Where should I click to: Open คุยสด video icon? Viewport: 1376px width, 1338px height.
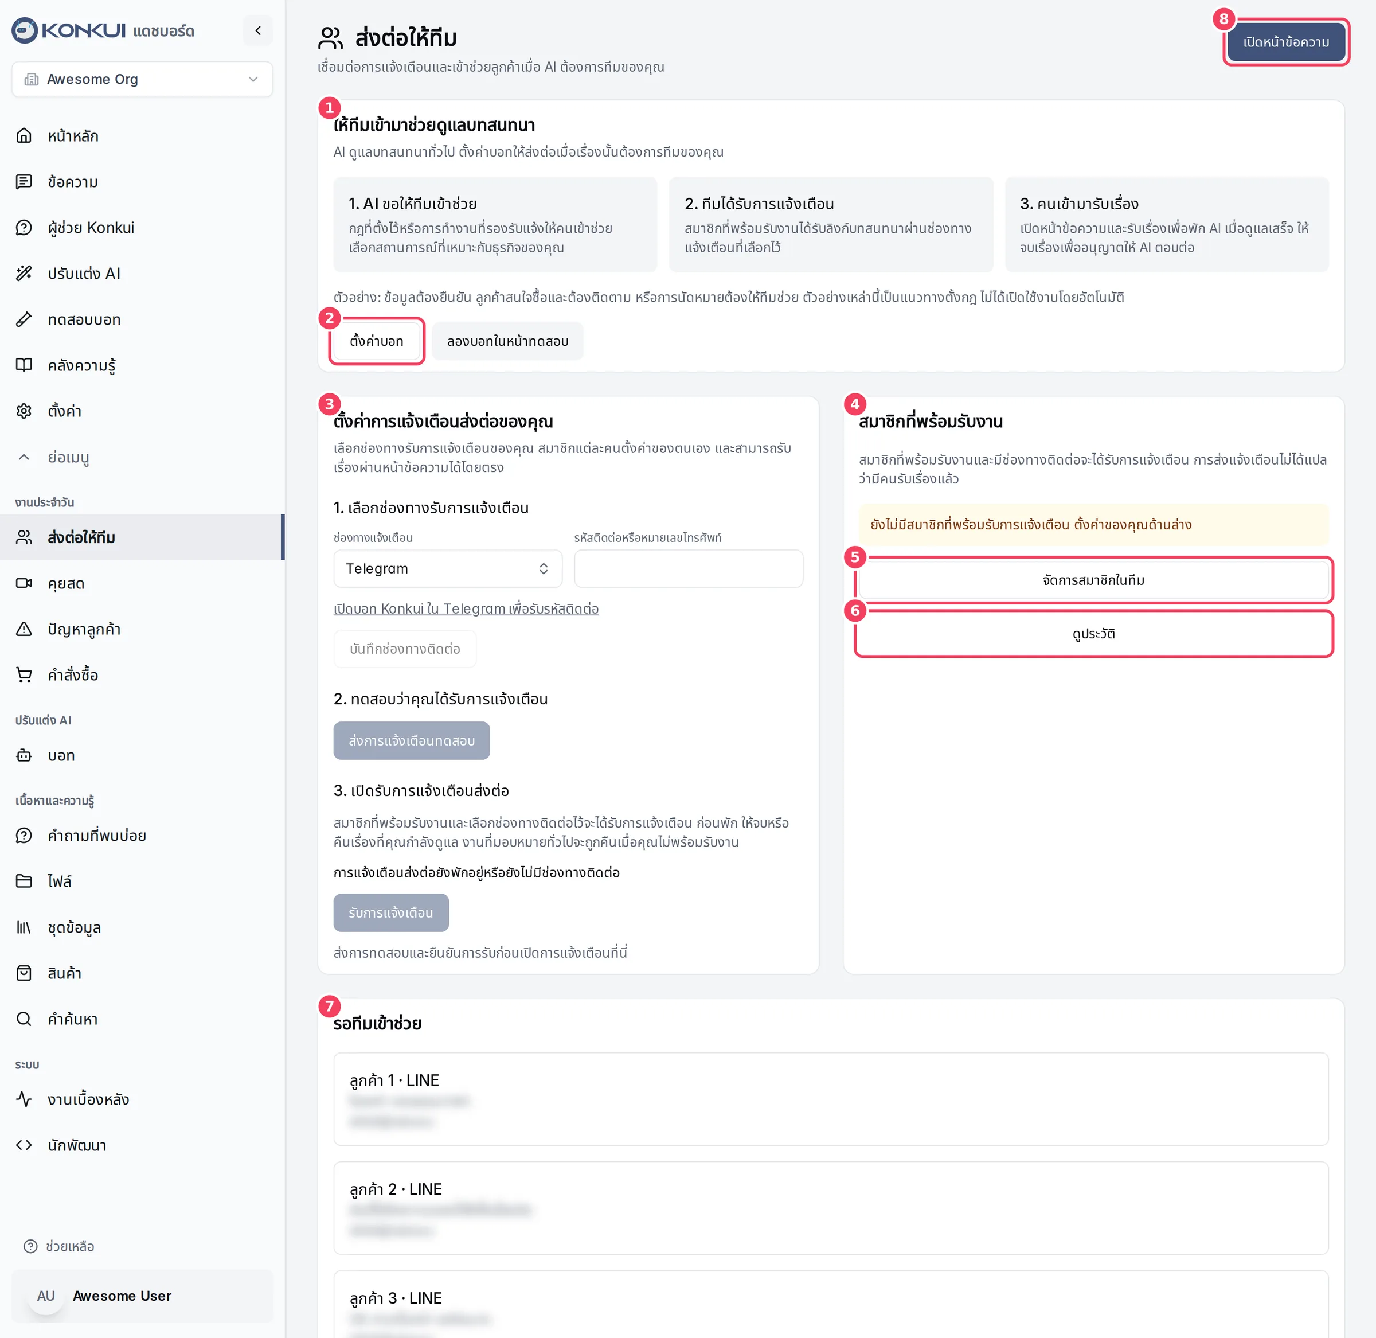(x=24, y=583)
